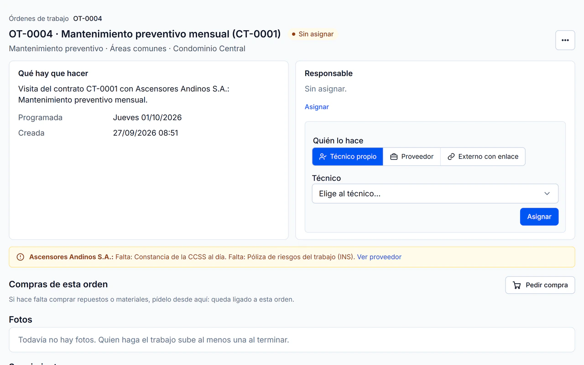The width and height of the screenshot is (584, 365).
Task: Open the Elige al técnico dropdown
Action: tap(435, 194)
